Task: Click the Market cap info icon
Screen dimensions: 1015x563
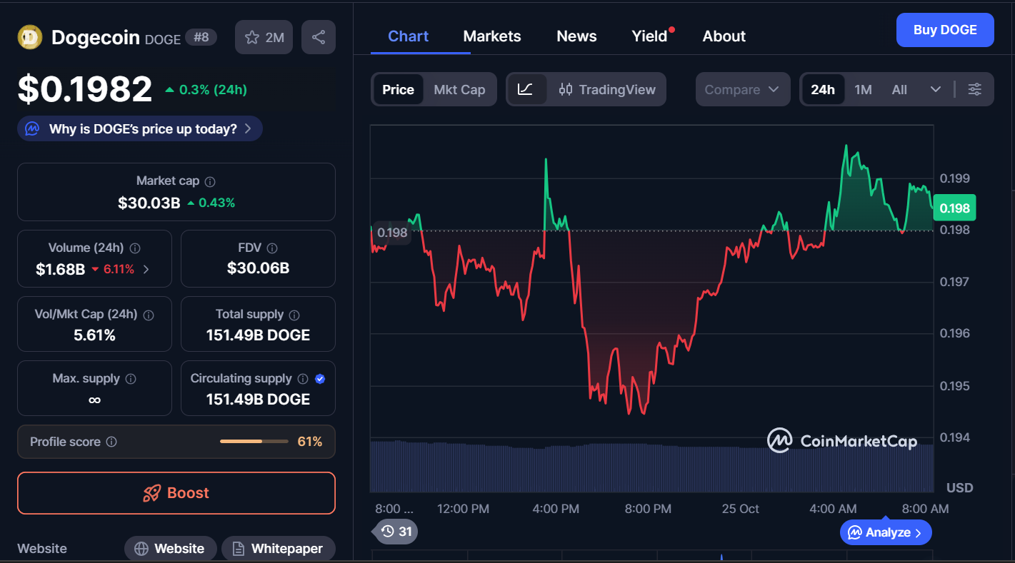Action: pyautogui.click(x=210, y=182)
